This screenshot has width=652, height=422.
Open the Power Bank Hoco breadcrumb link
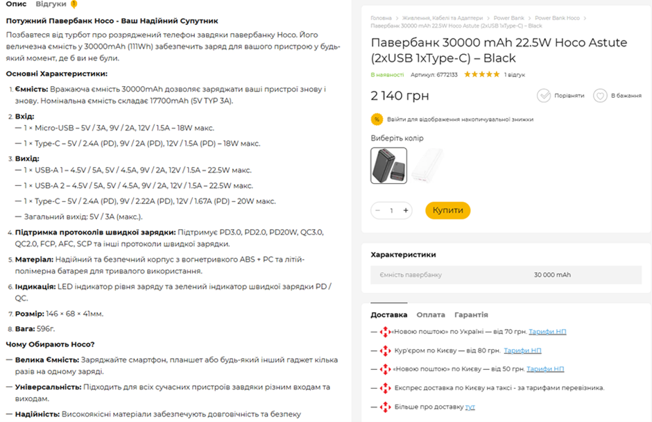click(x=557, y=18)
